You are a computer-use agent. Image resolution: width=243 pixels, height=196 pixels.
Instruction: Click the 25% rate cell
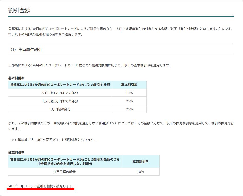click(x=129, y=109)
